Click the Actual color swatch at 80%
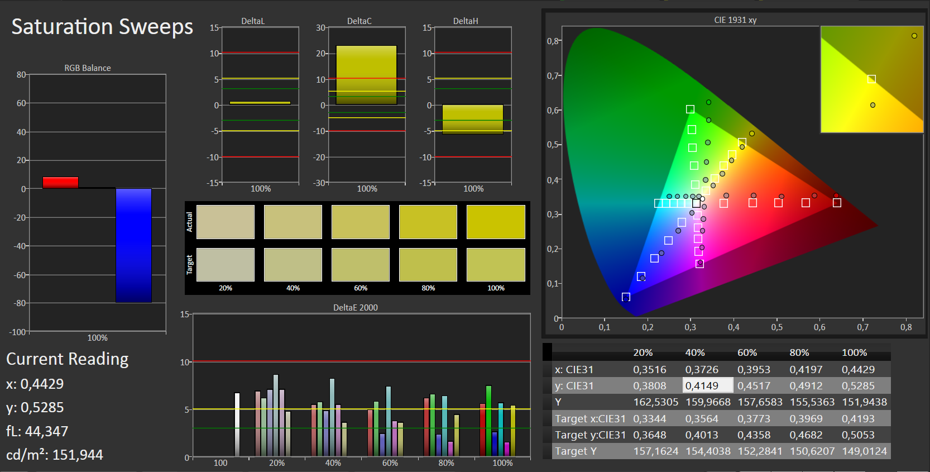 (428, 222)
